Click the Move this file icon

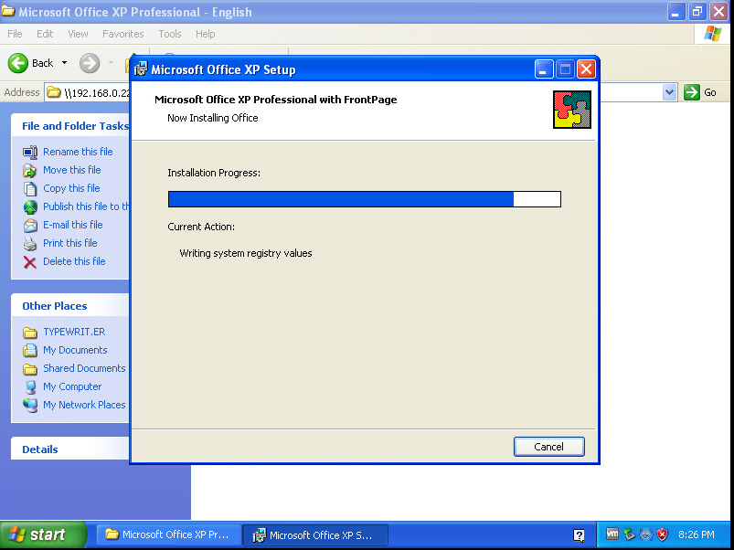tap(30, 170)
